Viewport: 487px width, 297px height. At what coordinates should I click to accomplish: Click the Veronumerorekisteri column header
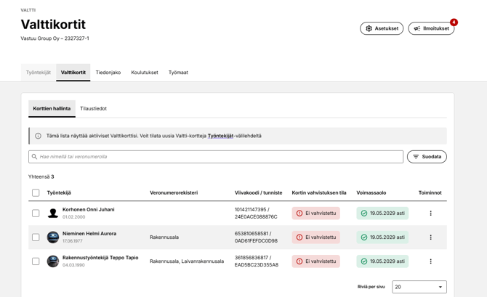[x=174, y=192]
